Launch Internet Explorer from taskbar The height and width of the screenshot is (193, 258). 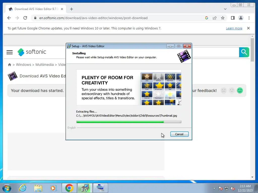[x=22, y=188]
